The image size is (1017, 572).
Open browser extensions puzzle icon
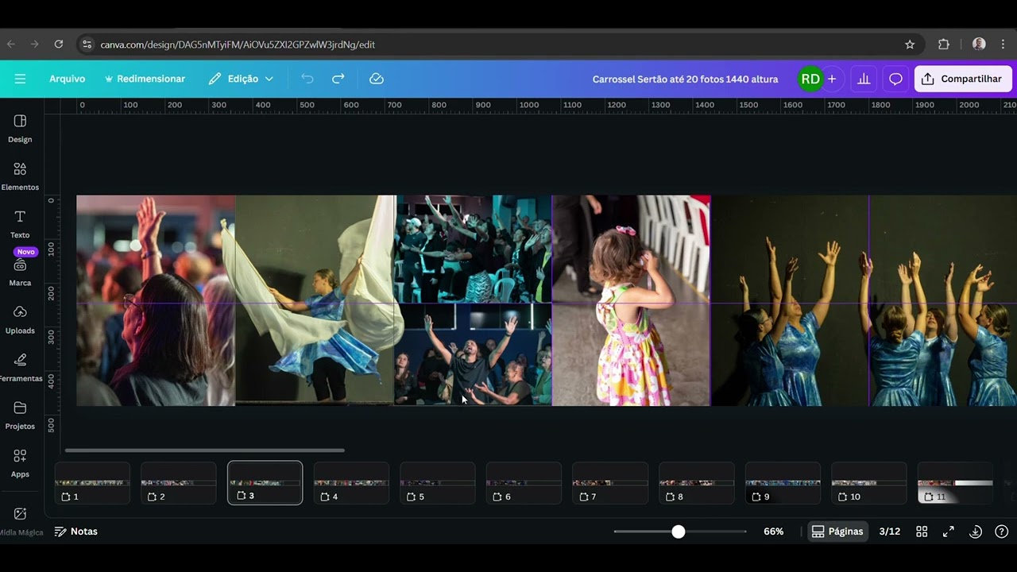click(944, 44)
